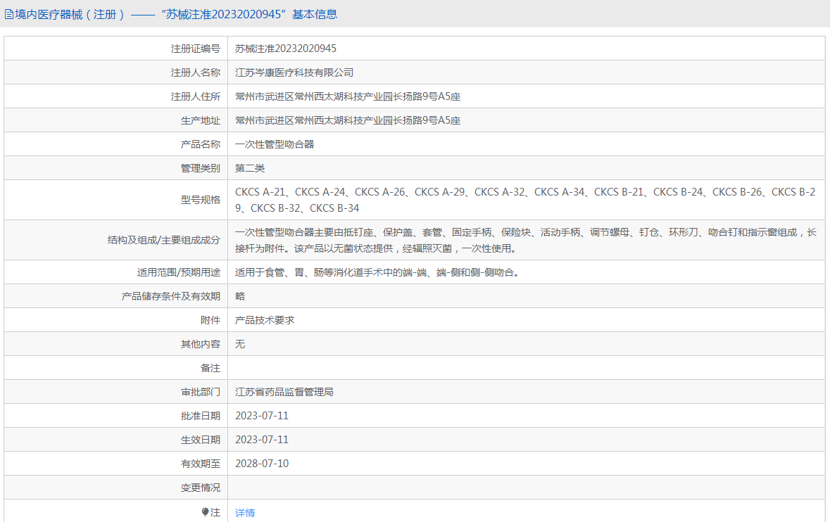Click the 注册人名称 label
This screenshot has width=830, height=522.
pyautogui.click(x=195, y=72)
